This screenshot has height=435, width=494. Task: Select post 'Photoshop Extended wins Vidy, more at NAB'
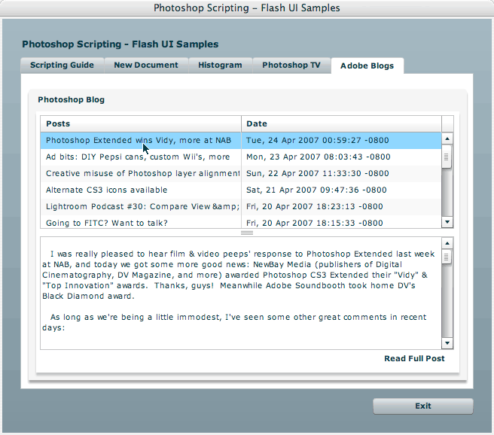(x=141, y=141)
